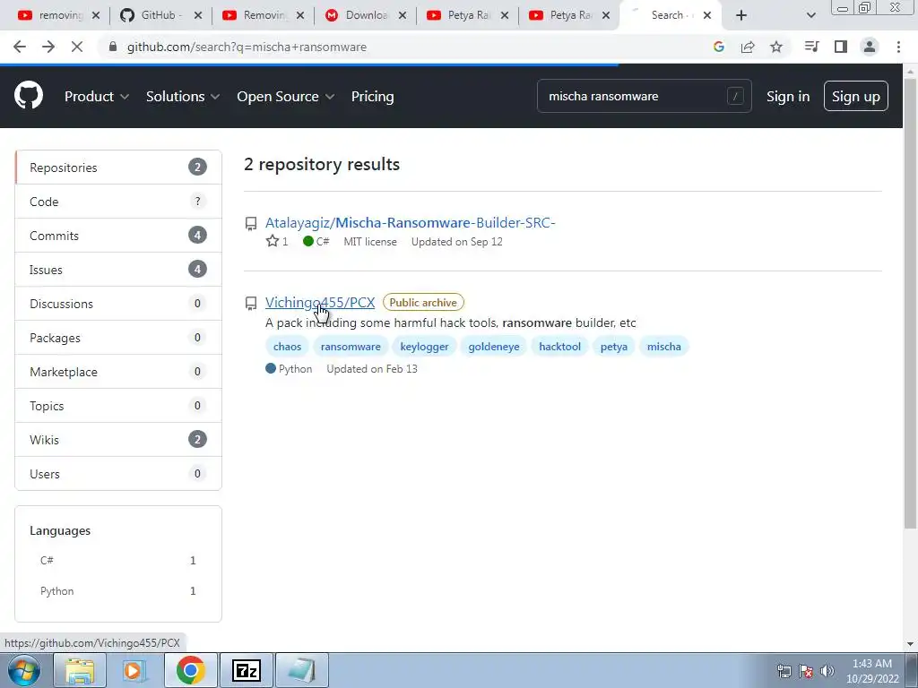The height and width of the screenshot is (688, 918).
Task: Click the mischa topic tag
Action: [664, 347]
